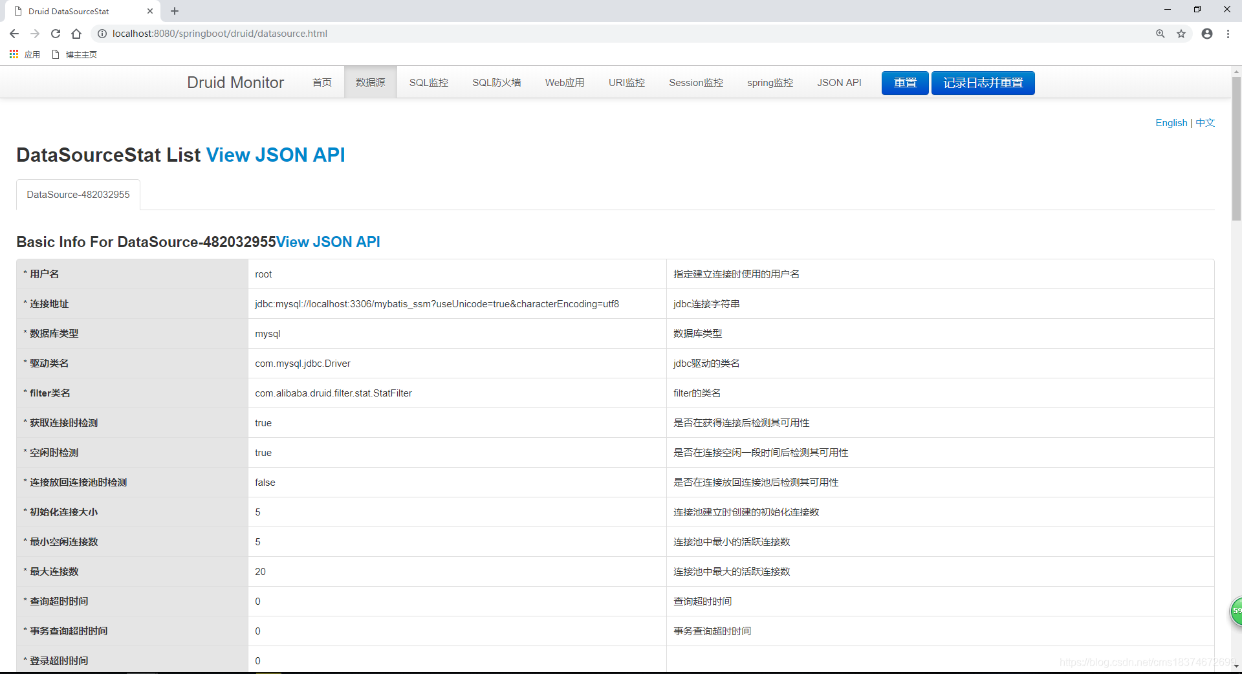This screenshot has height=674, width=1242.
Task: Switch language to English
Action: click(x=1171, y=122)
